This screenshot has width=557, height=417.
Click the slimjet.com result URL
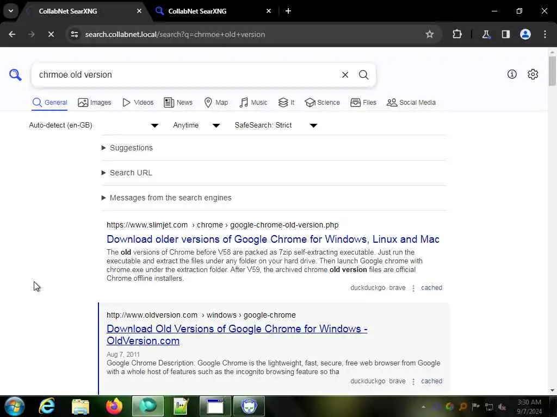coord(222,225)
